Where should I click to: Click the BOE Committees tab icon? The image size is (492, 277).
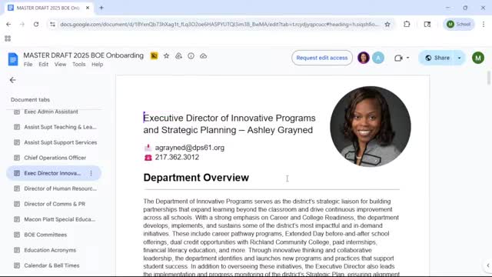(17, 235)
